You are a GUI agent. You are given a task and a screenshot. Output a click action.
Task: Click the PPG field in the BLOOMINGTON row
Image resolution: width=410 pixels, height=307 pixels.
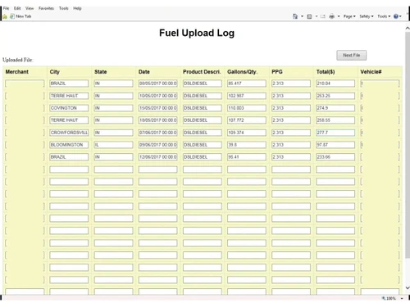tap(291, 145)
